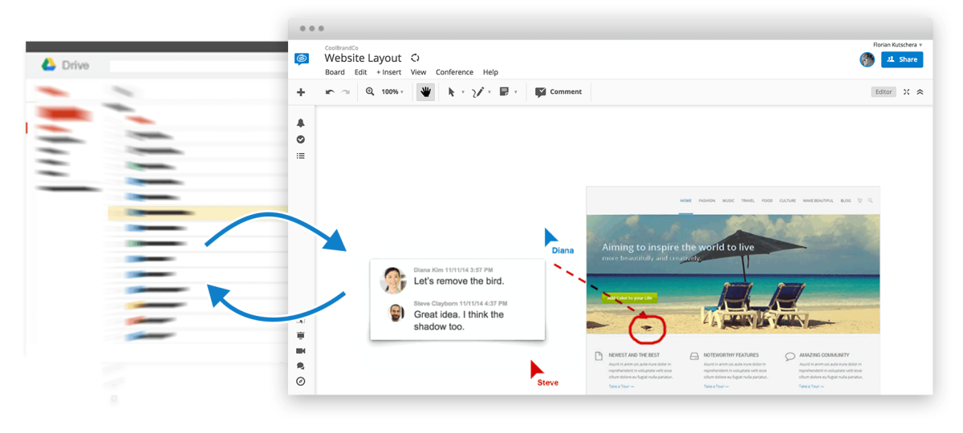The width and height of the screenshot is (963, 433).
Task: Add a Comment from the toolbar
Action: click(559, 92)
